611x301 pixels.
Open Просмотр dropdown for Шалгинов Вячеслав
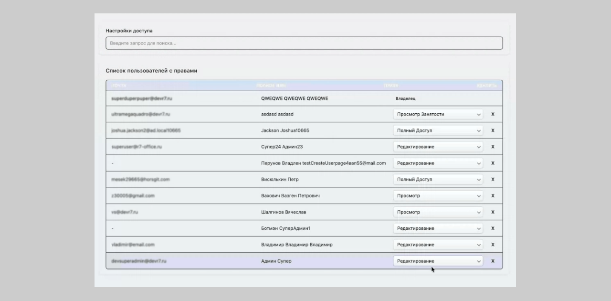pos(438,212)
